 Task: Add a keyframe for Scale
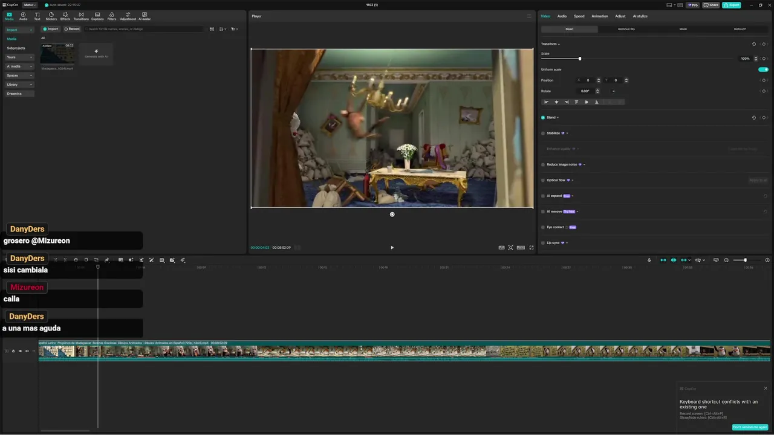click(764, 59)
